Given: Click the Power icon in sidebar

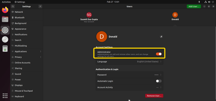Looking at the screenshot, I should click(13, 80).
